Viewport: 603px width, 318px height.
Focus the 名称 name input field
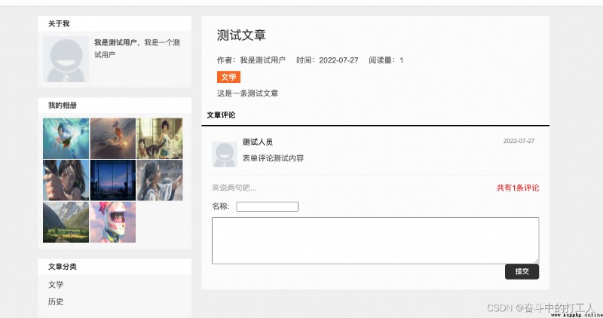268,206
